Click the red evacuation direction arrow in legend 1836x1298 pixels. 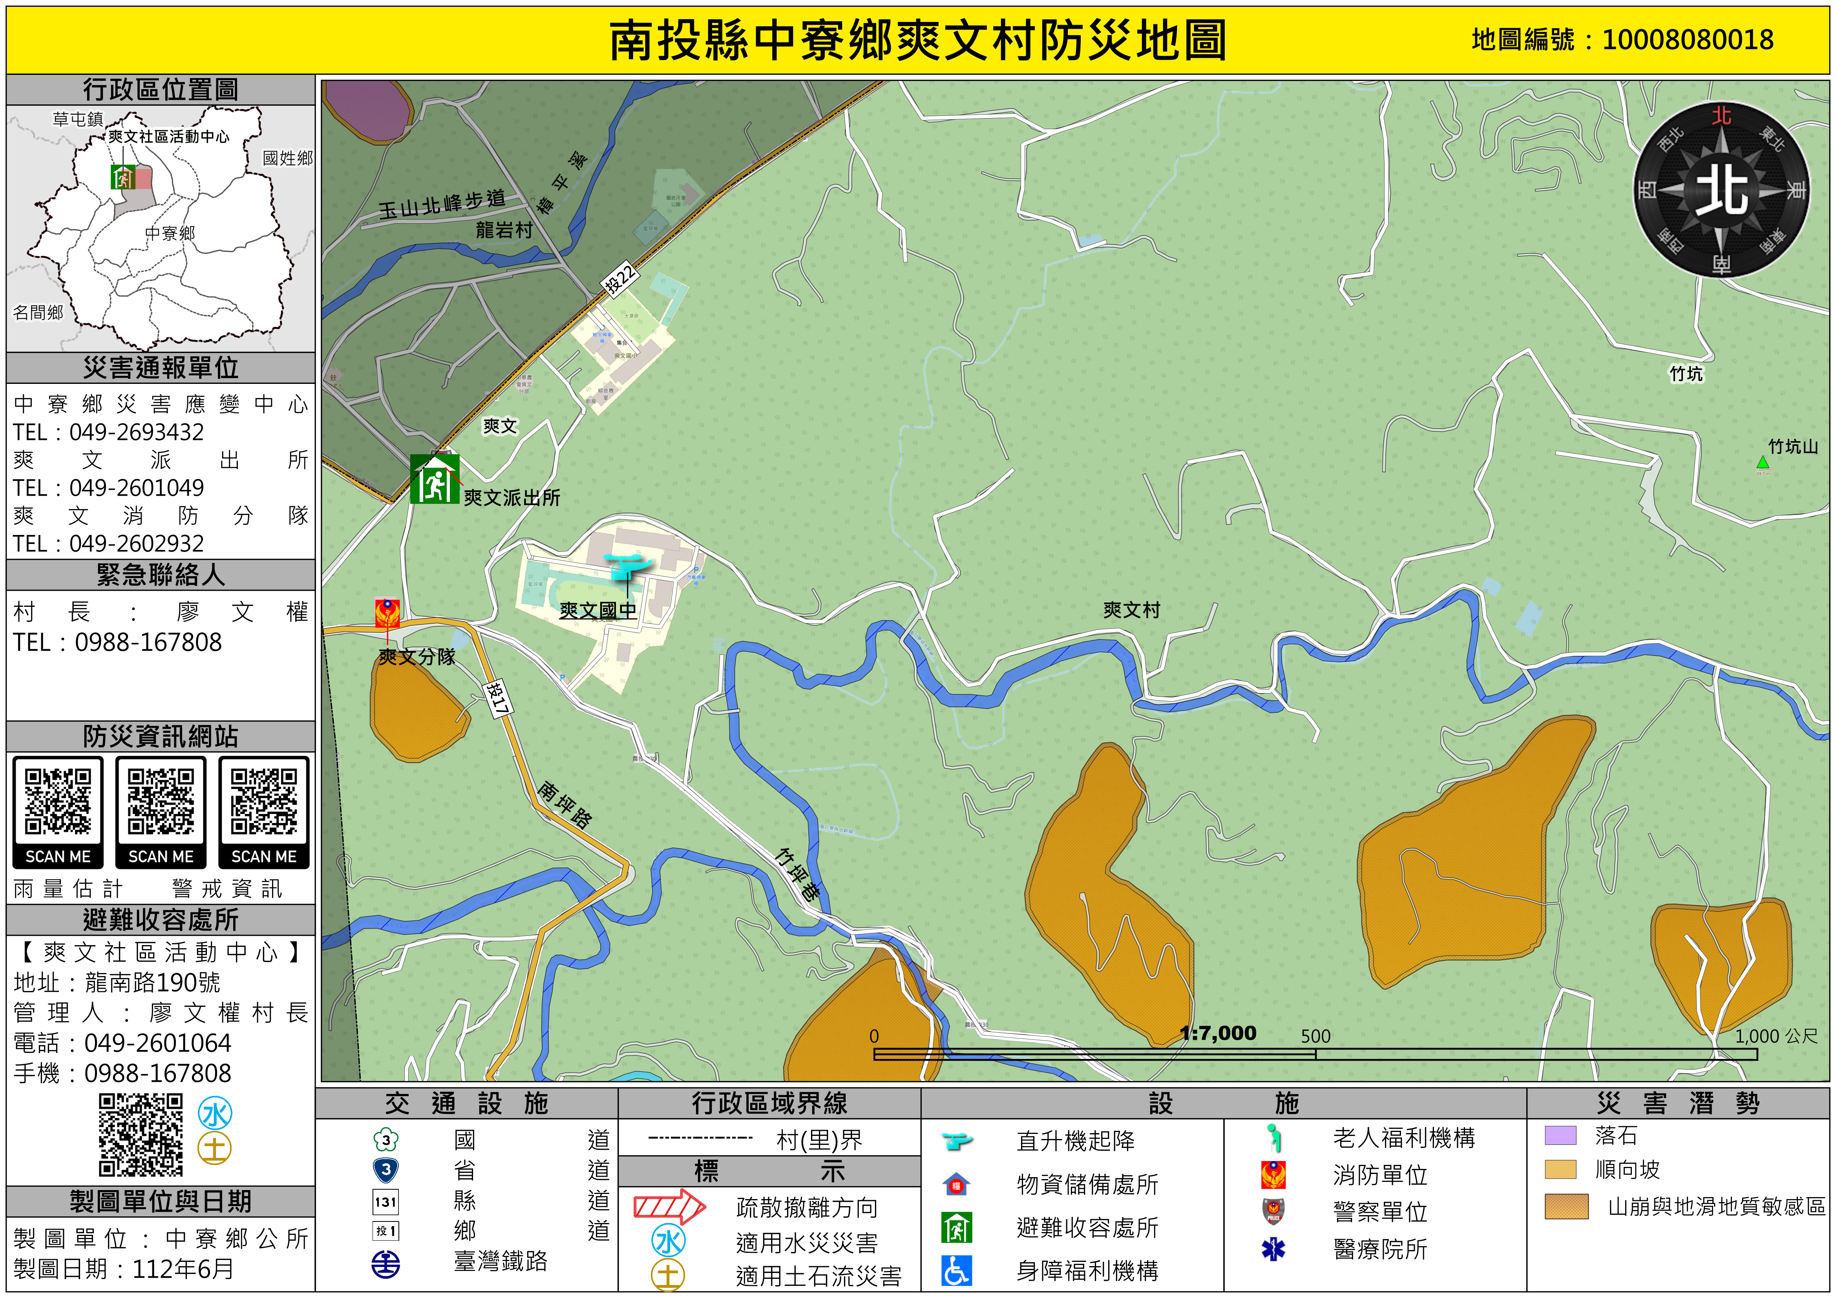tap(669, 1206)
